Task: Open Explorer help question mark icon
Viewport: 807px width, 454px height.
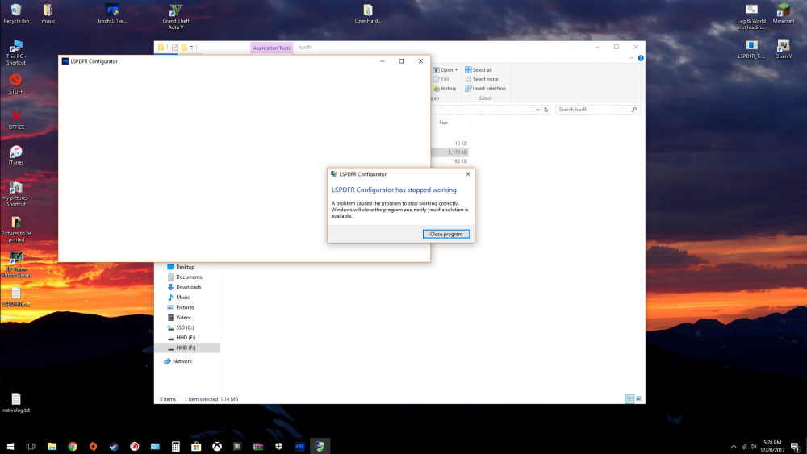Action: [641, 58]
